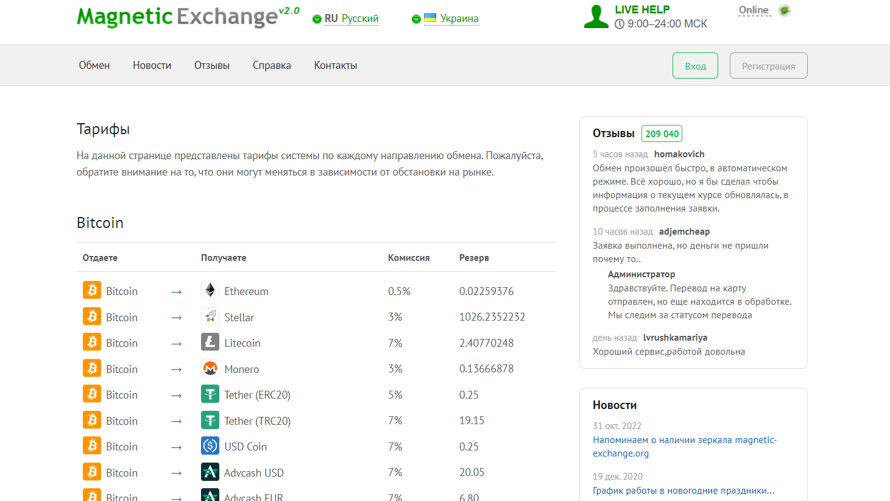Select the Advcash USD label

pyautogui.click(x=254, y=473)
